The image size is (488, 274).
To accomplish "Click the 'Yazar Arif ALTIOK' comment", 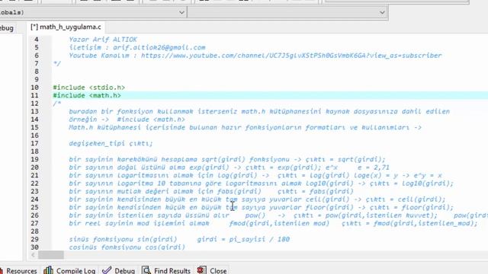I will [103, 40].
